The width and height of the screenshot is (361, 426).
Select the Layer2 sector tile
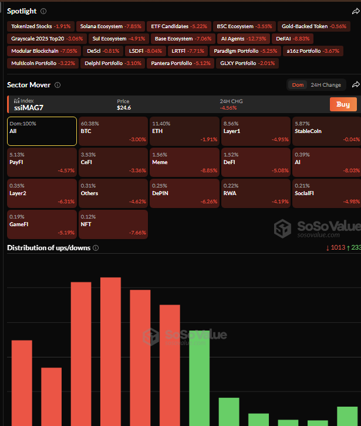42,193
